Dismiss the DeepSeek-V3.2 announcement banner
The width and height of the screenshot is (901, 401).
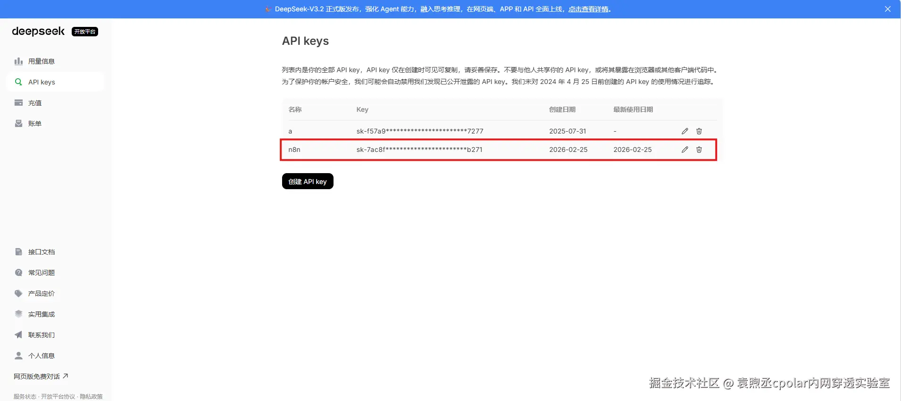point(888,9)
